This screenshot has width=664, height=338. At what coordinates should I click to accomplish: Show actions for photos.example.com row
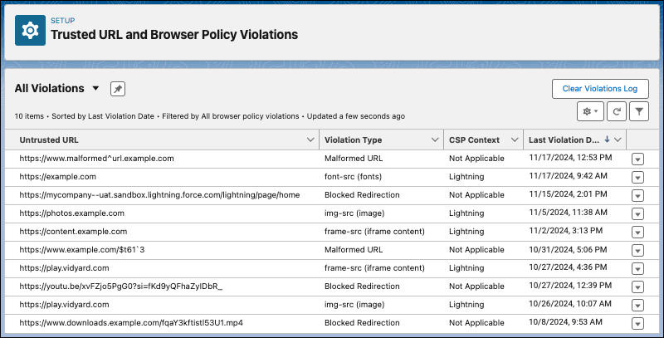637,213
